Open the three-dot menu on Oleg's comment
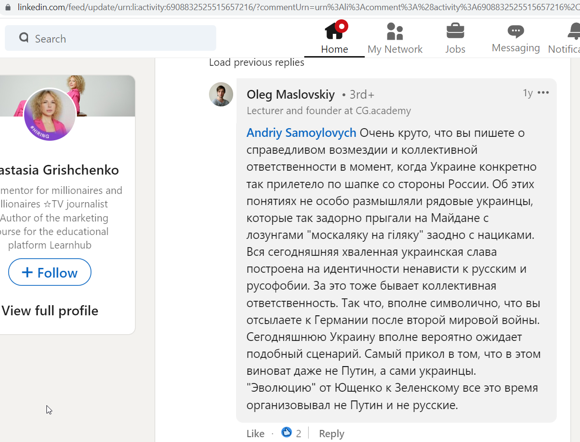This screenshot has height=442, width=580. (x=543, y=92)
